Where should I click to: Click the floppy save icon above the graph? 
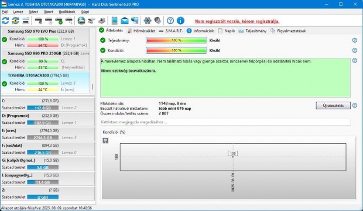(105, 140)
